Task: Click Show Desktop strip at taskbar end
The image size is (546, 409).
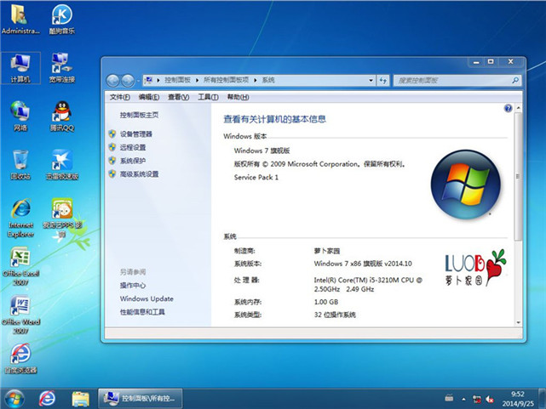Action: pyautogui.click(x=543, y=399)
